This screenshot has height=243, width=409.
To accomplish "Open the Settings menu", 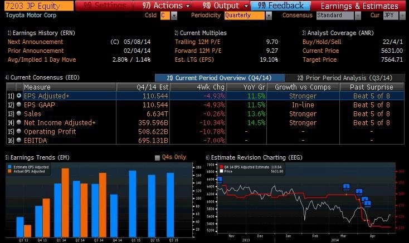I will [x=104, y=6].
